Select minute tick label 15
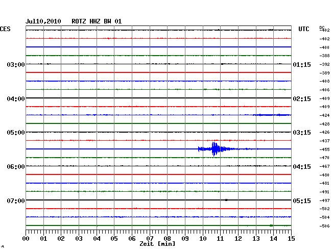Viewport: 332px width, 252px height. click(x=291, y=239)
